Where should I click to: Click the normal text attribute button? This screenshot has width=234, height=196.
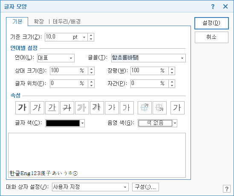177,108
